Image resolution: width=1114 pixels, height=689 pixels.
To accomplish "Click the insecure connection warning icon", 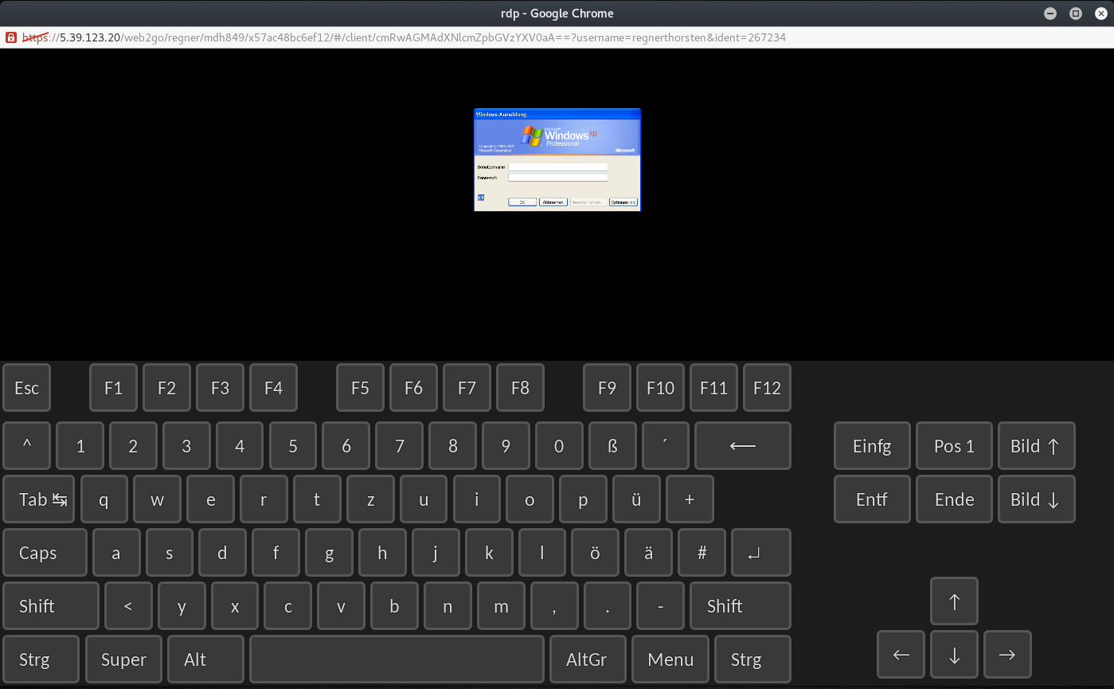I will tap(10, 37).
